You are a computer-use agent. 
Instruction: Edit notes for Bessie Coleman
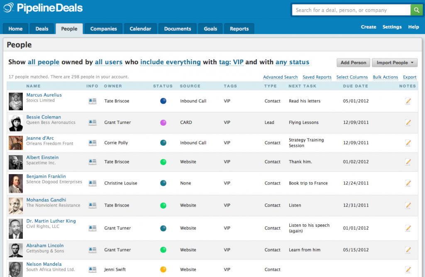click(x=408, y=123)
